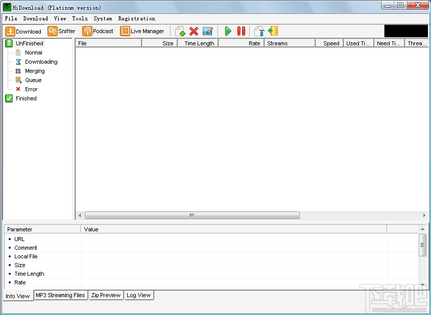Click the Merging grid icon
The height and width of the screenshot is (315, 431).
click(18, 71)
